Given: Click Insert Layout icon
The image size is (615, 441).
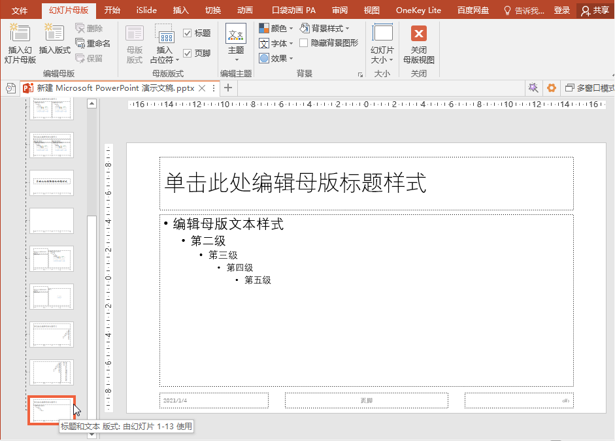Looking at the screenshot, I should [x=54, y=33].
